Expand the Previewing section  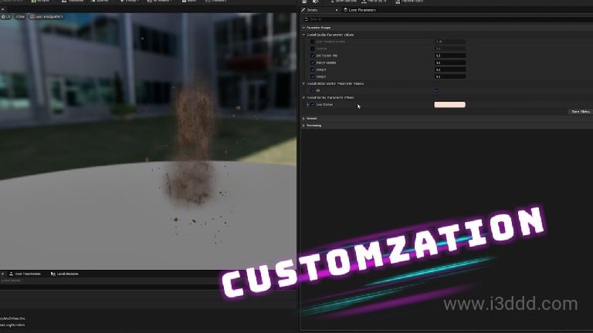(303, 126)
